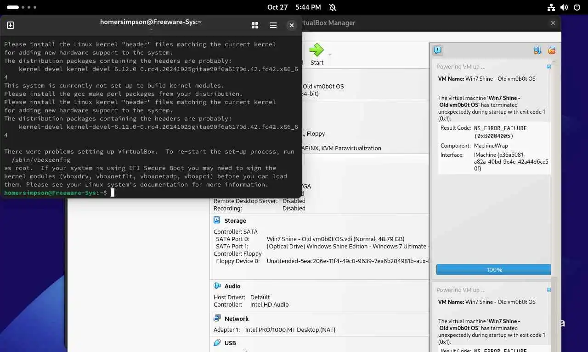The height and width of the screenshot is (352, 588).
Task: Click the /sbin/vboxconfig line in terminal
Action: click(x=41, y=160)
